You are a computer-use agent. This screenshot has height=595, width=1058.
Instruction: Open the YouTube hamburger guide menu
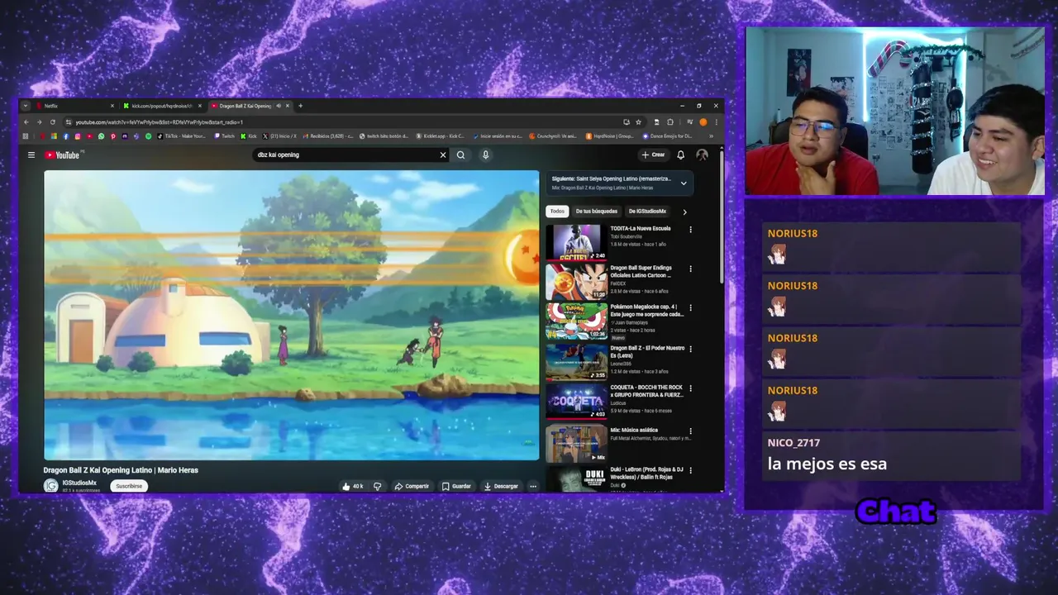(31, 155)
